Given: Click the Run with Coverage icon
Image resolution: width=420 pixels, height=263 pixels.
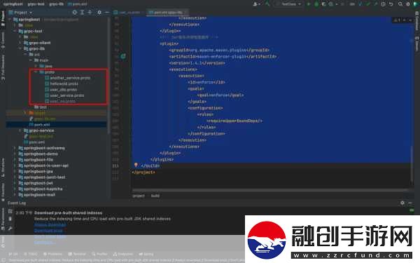Looking at the screenshot, I should point(324,4).
